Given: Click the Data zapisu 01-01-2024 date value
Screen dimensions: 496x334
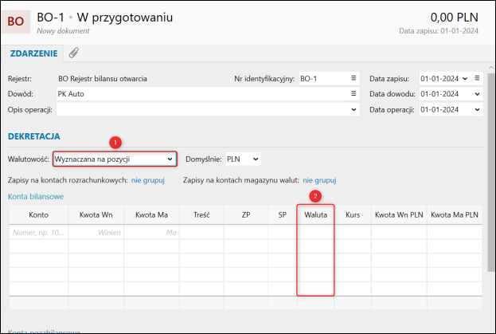Looking at the screenshot, I should 439,78.
